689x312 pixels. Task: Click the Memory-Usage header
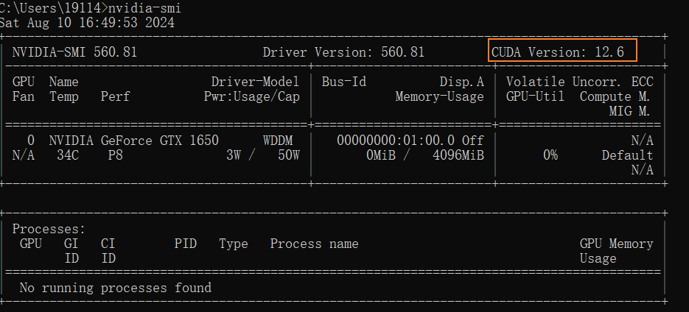(x=439, y=96)
